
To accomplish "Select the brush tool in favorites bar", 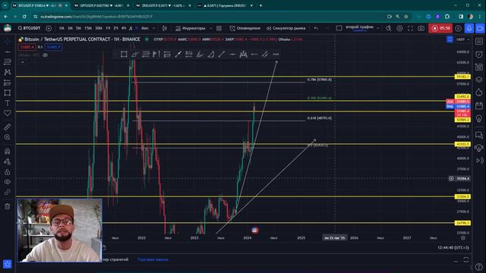I will [135, 55].
